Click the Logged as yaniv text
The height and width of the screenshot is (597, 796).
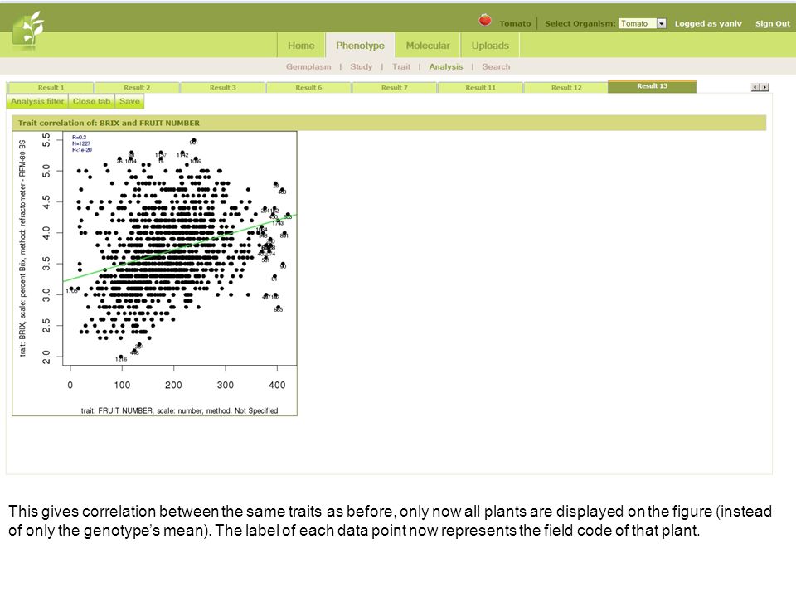[707, 23]
